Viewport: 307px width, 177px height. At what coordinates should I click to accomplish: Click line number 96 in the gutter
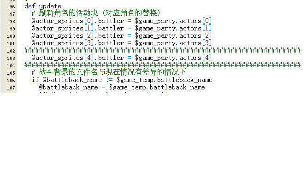(x=12, y=7)
